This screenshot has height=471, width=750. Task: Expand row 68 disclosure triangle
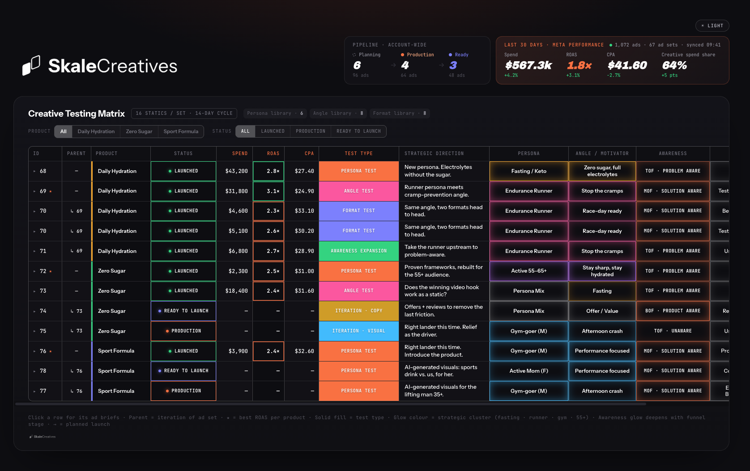[x=34, y=171]
